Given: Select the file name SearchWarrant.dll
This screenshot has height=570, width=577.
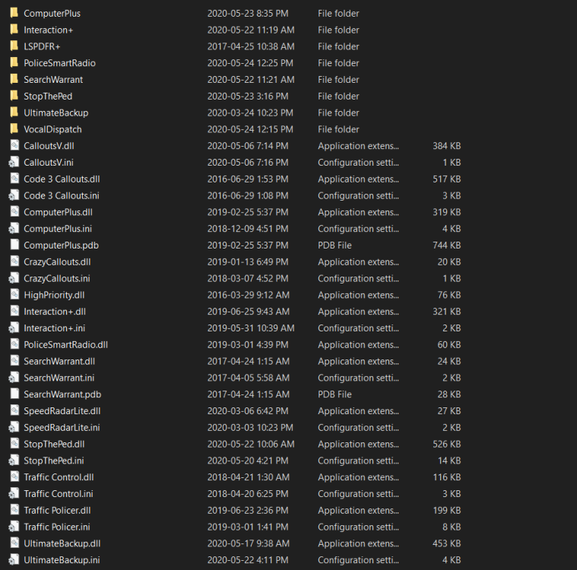Looking at the screenshot, I should (59, 361).
